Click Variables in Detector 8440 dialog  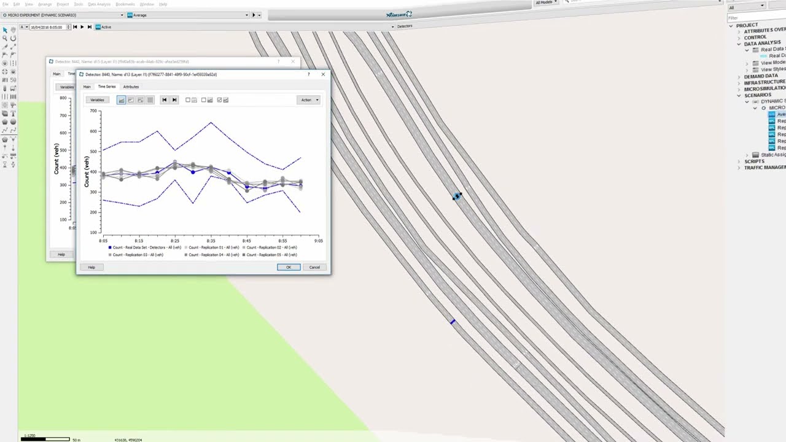pyautogui.click(x=97, y=99)
